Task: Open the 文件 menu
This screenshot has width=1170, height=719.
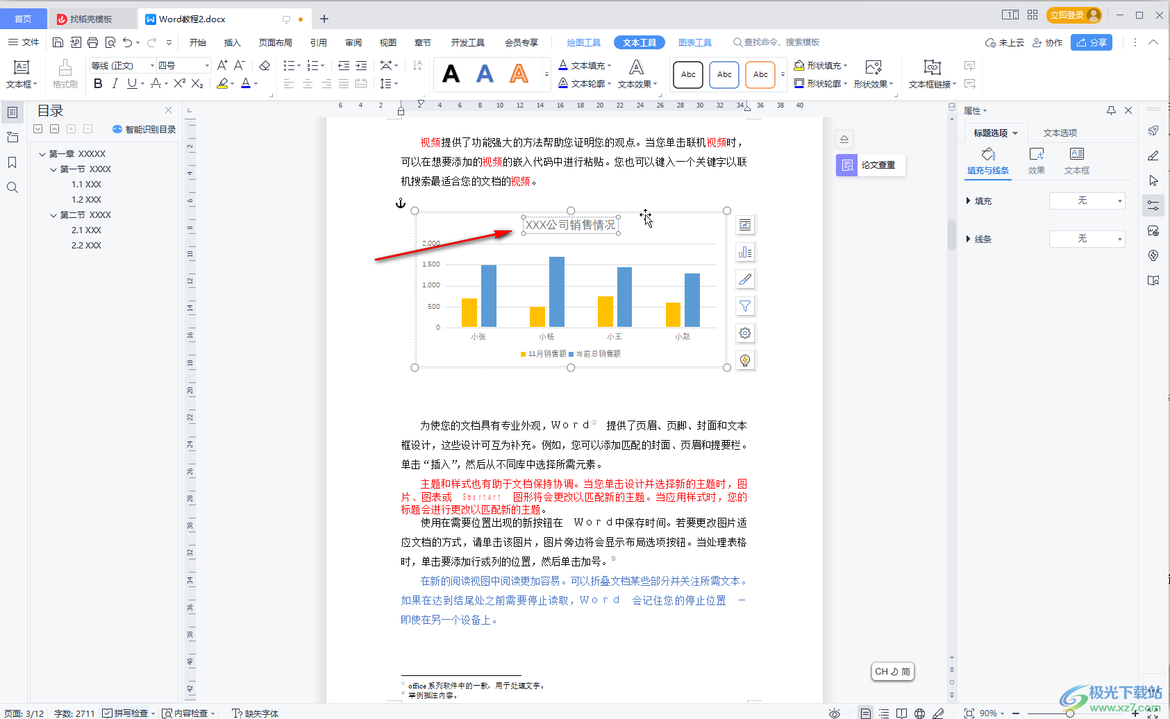Action: [x=24, y=42]
